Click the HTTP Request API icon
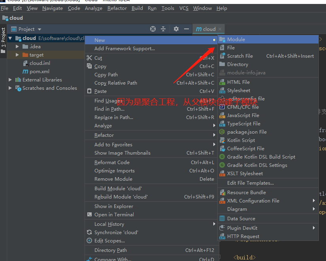This screenshot has height=261, width=326. point(222,236)
